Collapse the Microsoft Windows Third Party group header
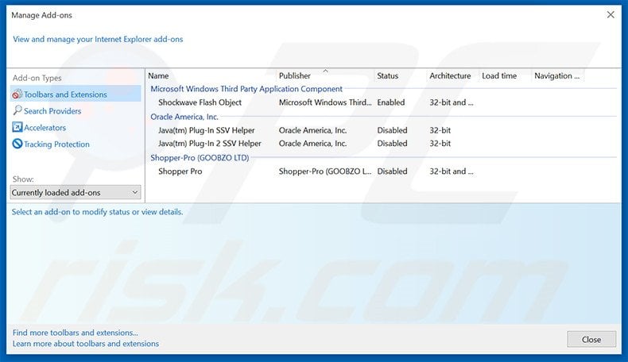This screenshot has width=628, height=362. (x=246, y=89)
